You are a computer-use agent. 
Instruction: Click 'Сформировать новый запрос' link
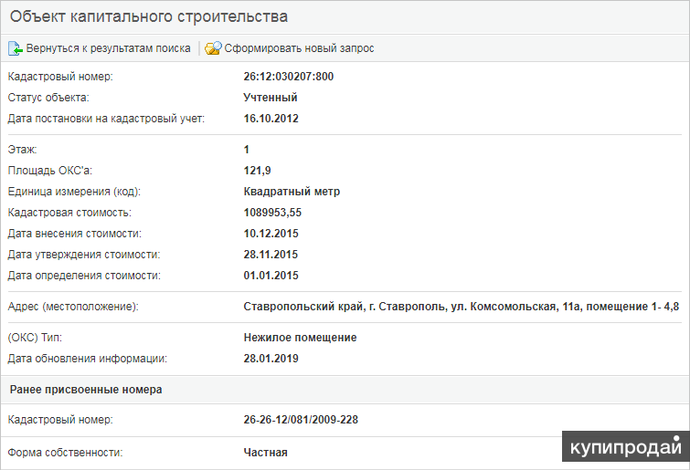[300, 48]
